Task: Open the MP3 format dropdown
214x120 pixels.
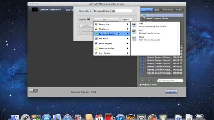Action: click(106, 20)
